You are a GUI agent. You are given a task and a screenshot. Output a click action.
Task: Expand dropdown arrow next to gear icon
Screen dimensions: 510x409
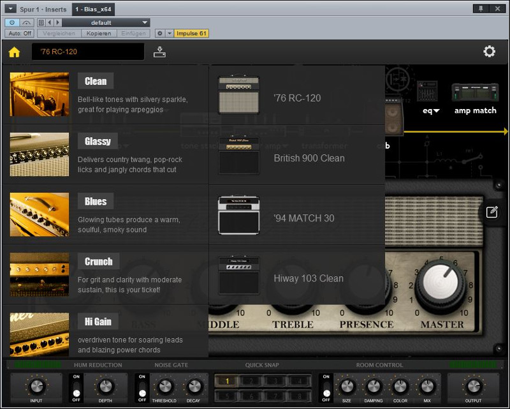point(170,33)
